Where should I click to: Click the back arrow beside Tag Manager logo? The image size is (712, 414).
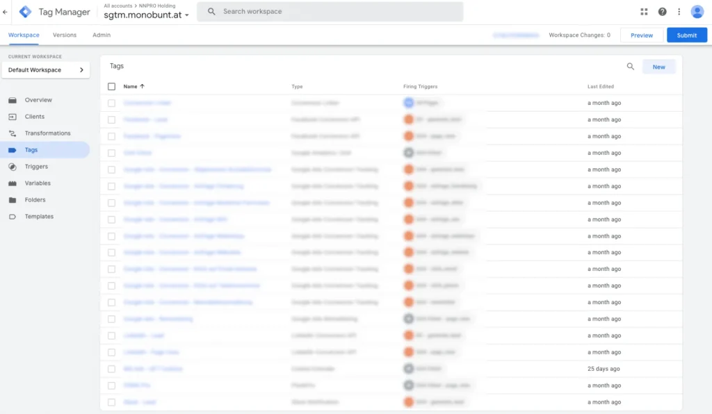[5, 12]
